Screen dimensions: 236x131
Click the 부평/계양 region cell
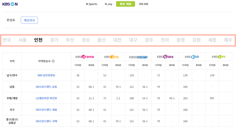pyautogui.click(x=12, y=98)
